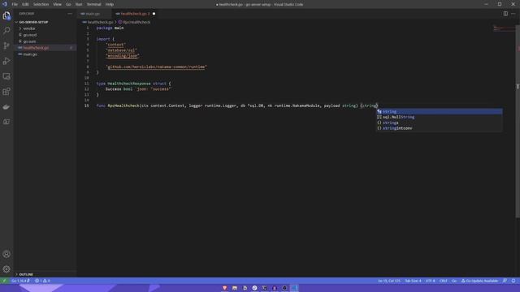
Task: Click the UTF-8 encoding indicator
Action: click(430, 281)
